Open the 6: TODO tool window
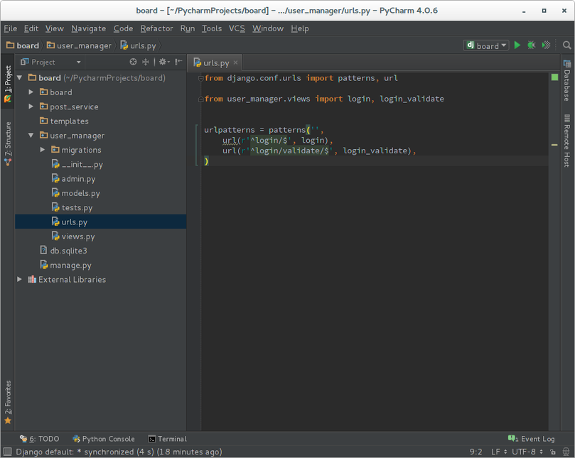575x458 pixels. click(39, 439)
